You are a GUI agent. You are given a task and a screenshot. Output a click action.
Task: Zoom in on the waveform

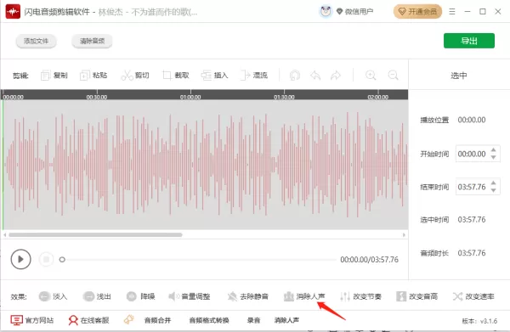pos(371,76)
